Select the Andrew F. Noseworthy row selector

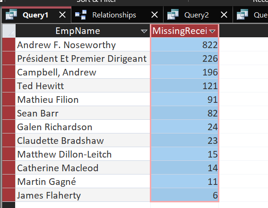click(9, 44)
